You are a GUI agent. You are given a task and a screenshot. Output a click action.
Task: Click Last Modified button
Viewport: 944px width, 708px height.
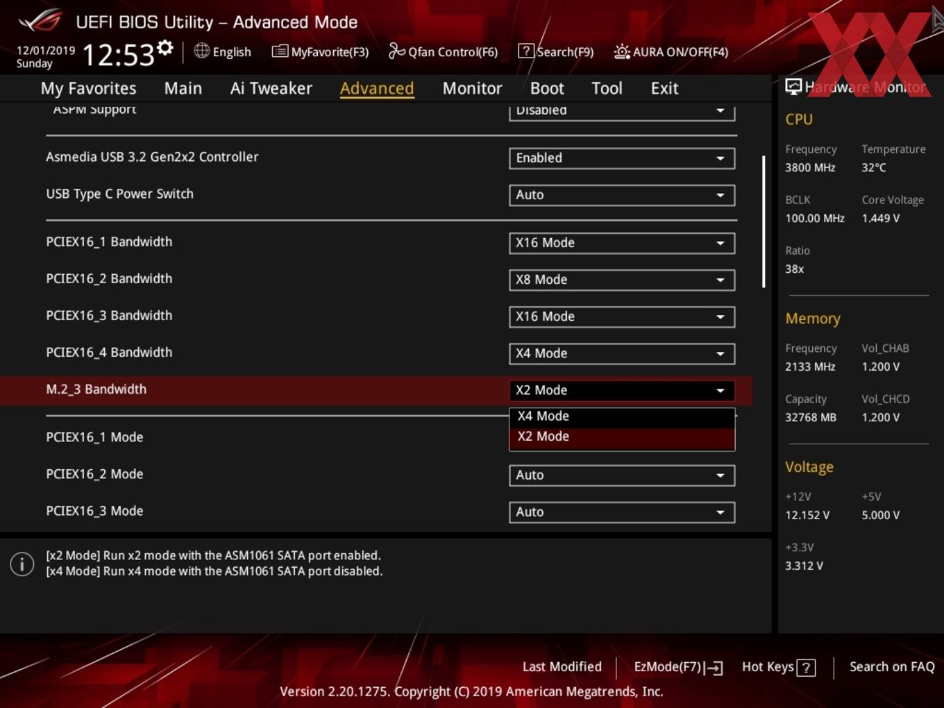[x=562, y=666]
